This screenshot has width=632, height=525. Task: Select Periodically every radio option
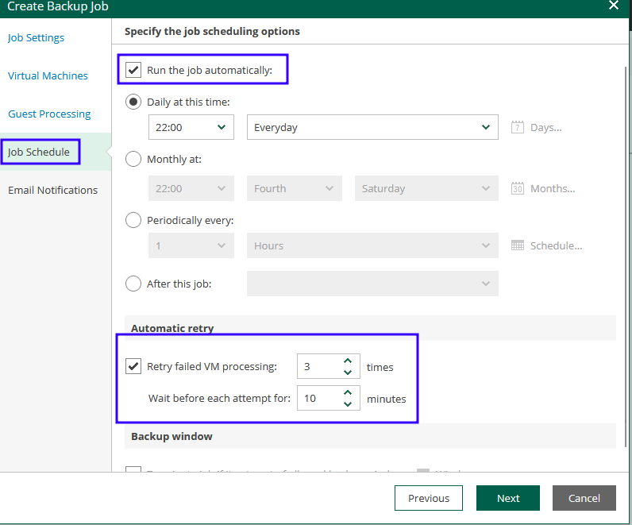(x=133, y=220)
